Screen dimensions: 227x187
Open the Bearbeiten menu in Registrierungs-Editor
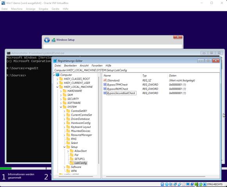pyautogui.click(x=70, y=65)
